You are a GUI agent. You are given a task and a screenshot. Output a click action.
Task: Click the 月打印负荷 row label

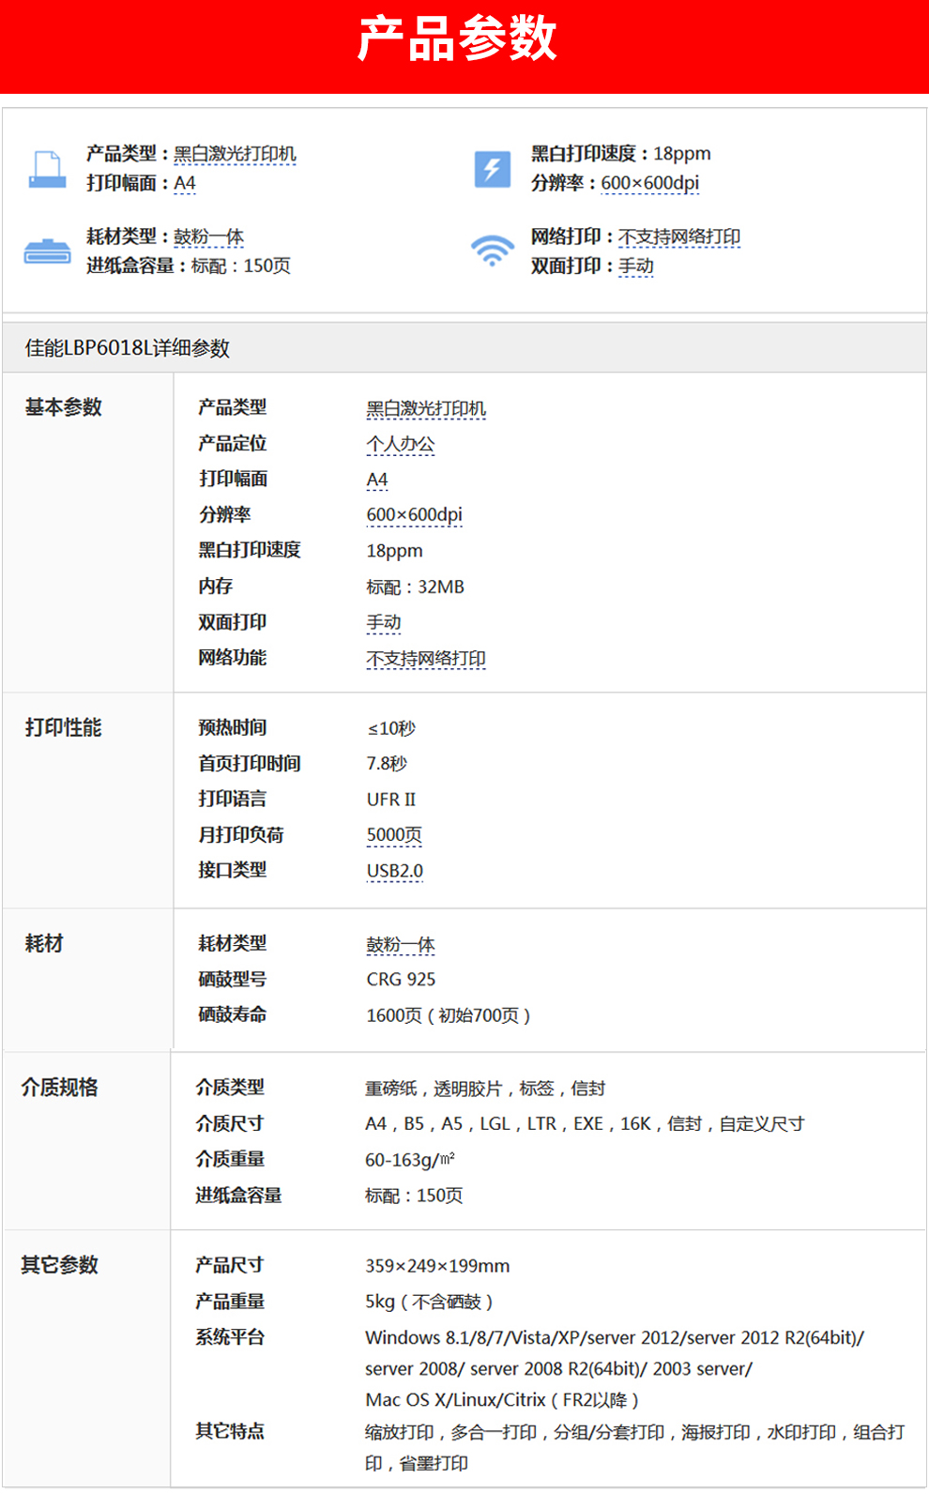pyautogui.click(x=241, y=834)
